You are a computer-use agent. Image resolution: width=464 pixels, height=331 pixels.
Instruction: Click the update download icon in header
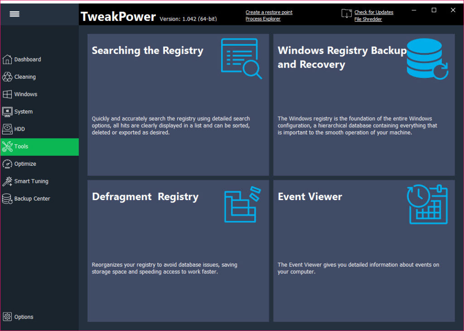click(347, 14)
